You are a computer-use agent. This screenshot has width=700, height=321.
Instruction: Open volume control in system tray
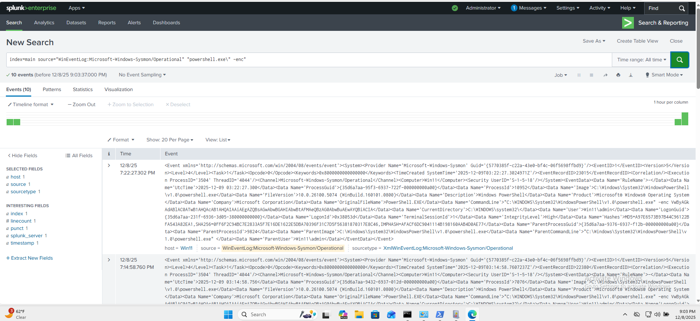(x=657, y=314)
